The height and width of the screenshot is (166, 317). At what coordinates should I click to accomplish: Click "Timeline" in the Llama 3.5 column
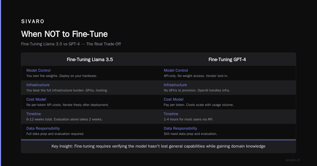34,114
